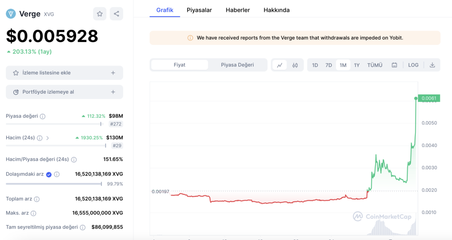Switch to the Piyasalar tab
This screenshot has width=452, height=240.
(x=199, y=10)
